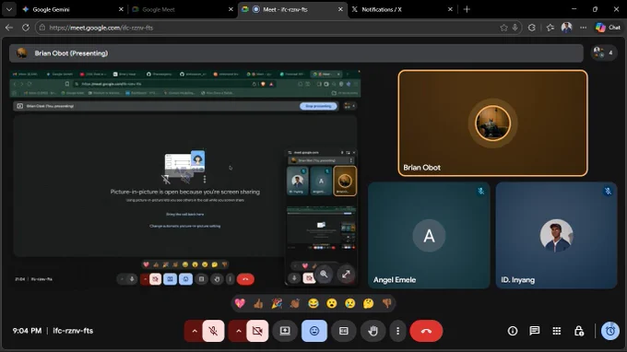The width and height of the screenshot is (627, 352).
Task: Send the surprised face reaction
Action: tap(332, 303)
